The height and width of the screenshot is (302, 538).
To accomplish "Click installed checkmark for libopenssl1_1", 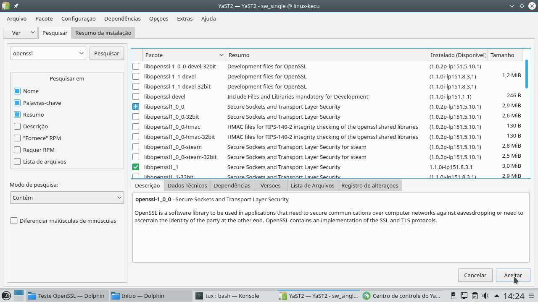I will click(136, 167).
